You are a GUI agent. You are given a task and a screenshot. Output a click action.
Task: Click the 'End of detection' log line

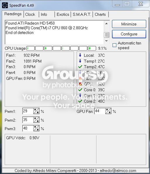(x=20, y=33)
